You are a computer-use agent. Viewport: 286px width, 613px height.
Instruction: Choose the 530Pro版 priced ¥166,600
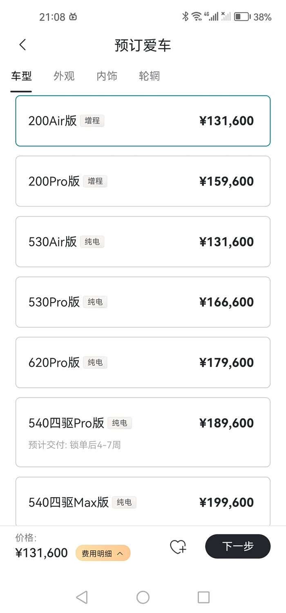pyautogui.click(x=143, y=302)
